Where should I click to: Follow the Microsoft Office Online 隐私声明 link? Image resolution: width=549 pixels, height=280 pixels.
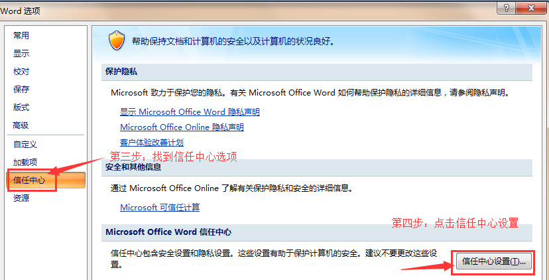[x=182, y=127]
